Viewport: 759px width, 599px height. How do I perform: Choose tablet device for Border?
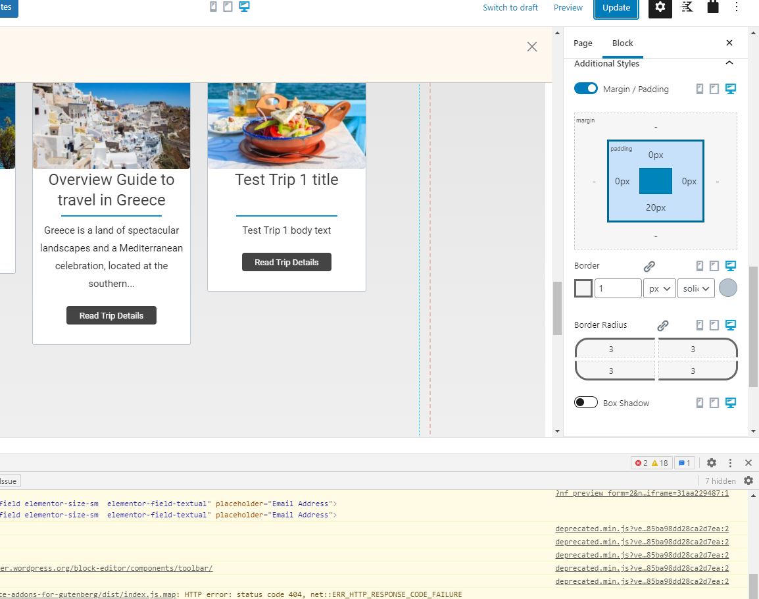pyautogui.click(x=714, y=265)
